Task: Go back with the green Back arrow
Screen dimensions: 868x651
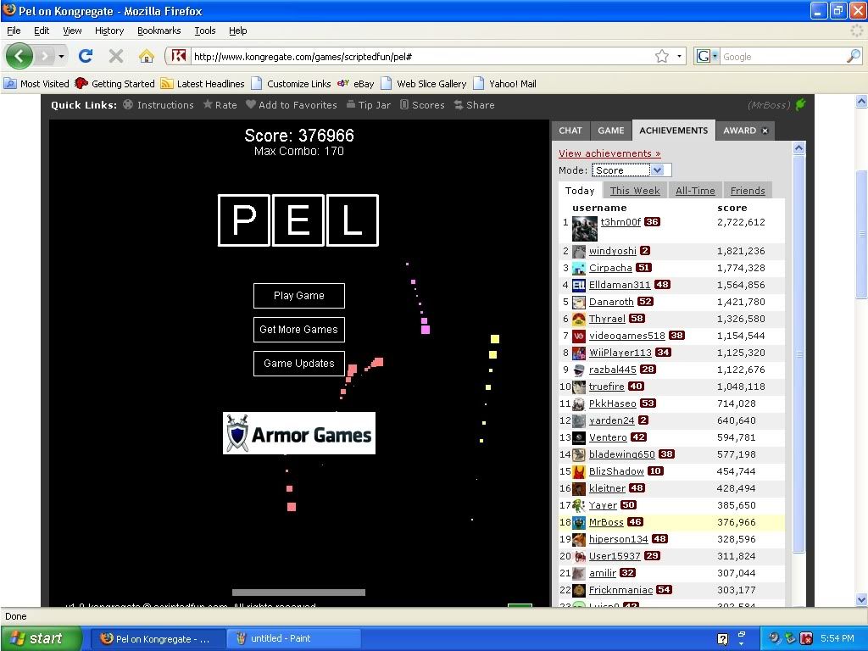Action: 19,56
